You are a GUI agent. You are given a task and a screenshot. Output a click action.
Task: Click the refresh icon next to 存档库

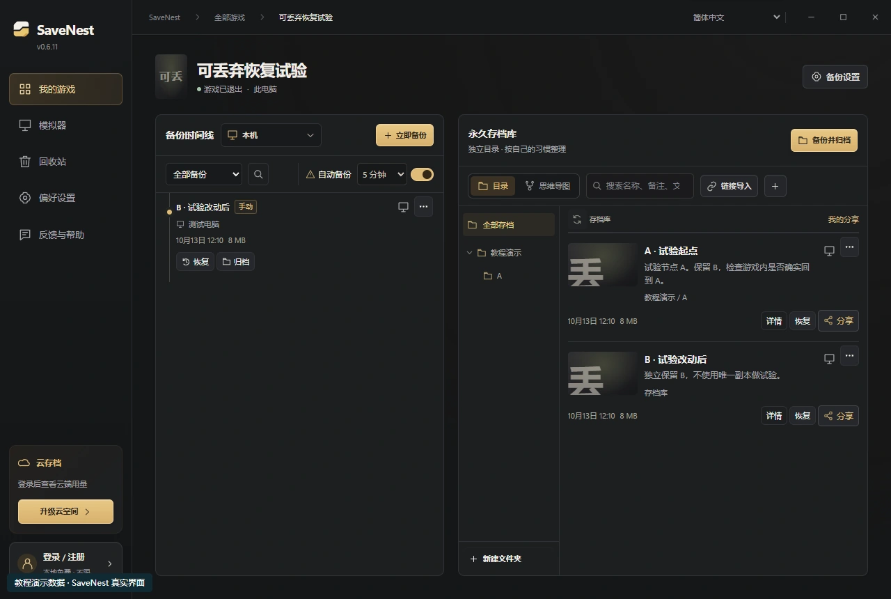[x=577, y=219]
